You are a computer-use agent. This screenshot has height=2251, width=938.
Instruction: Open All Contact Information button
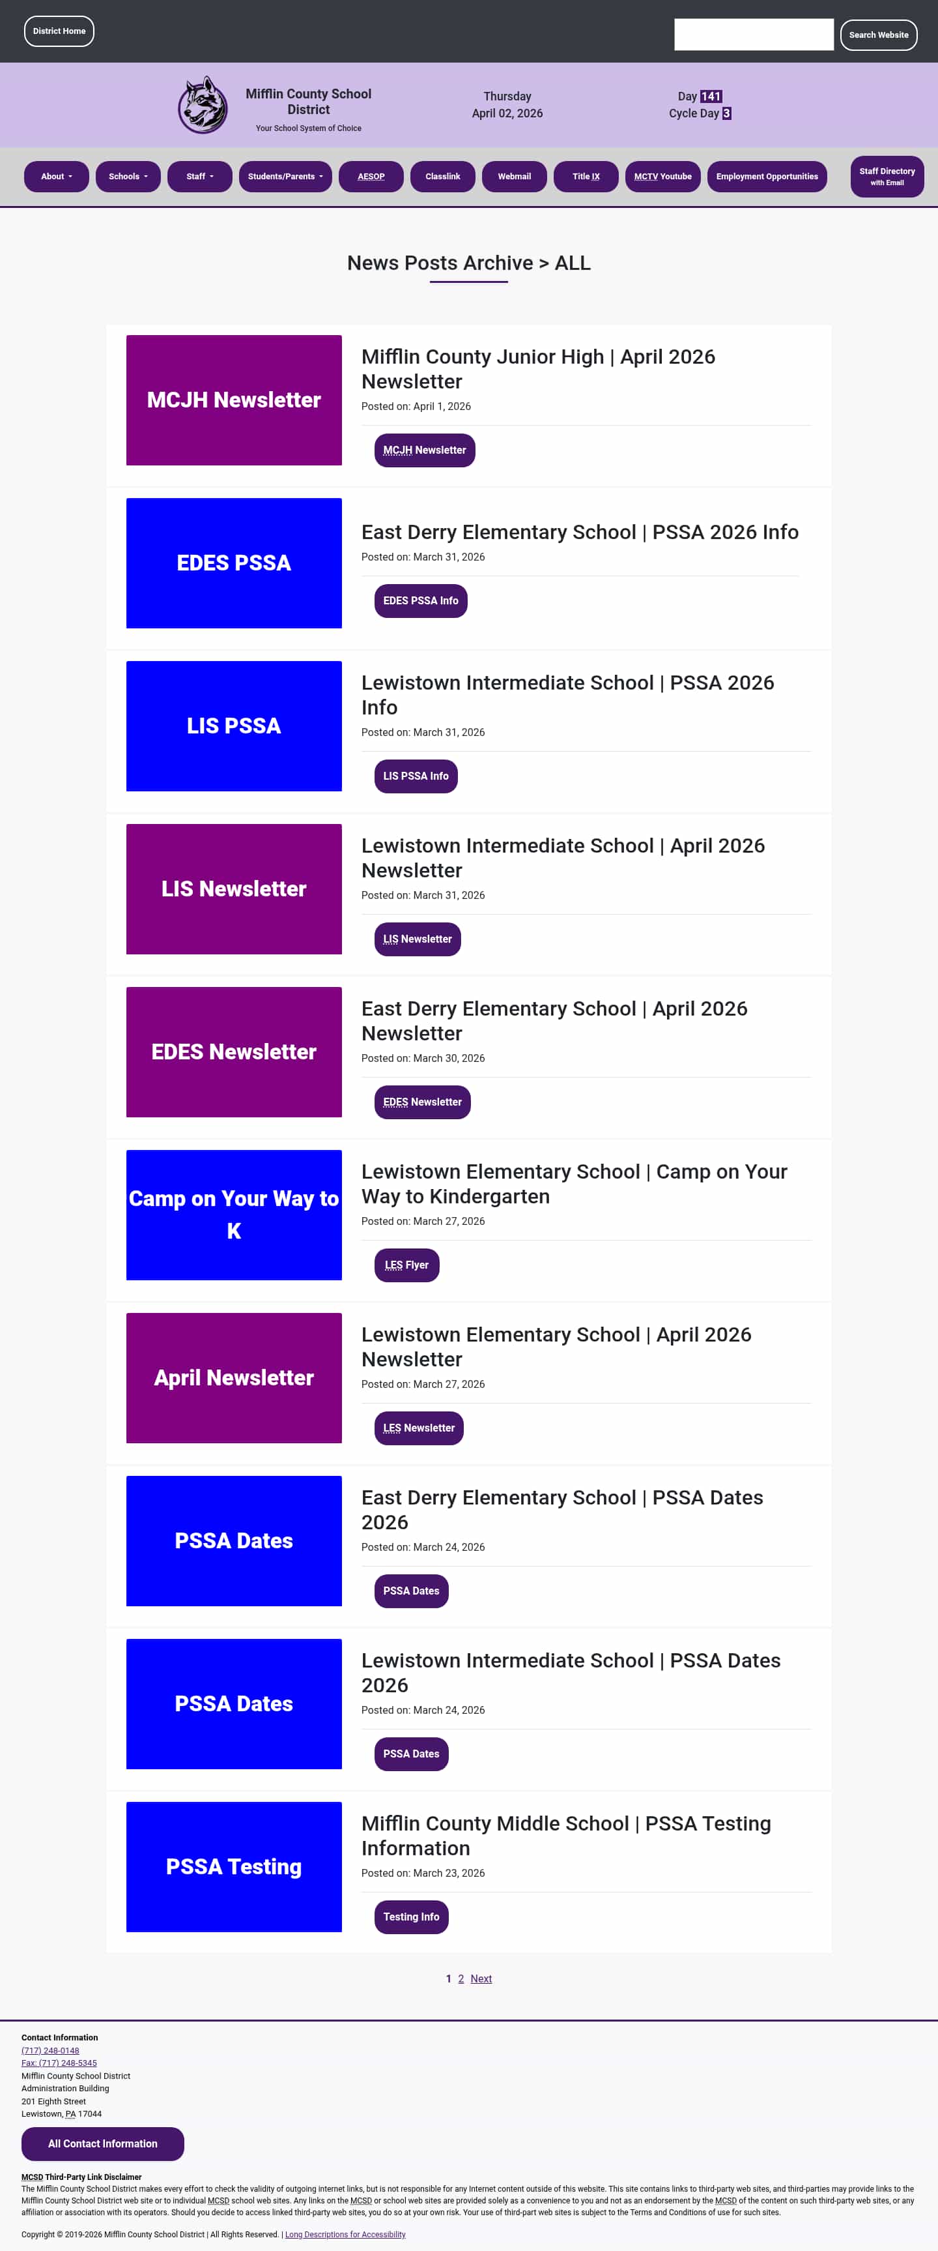[102, 2143]
